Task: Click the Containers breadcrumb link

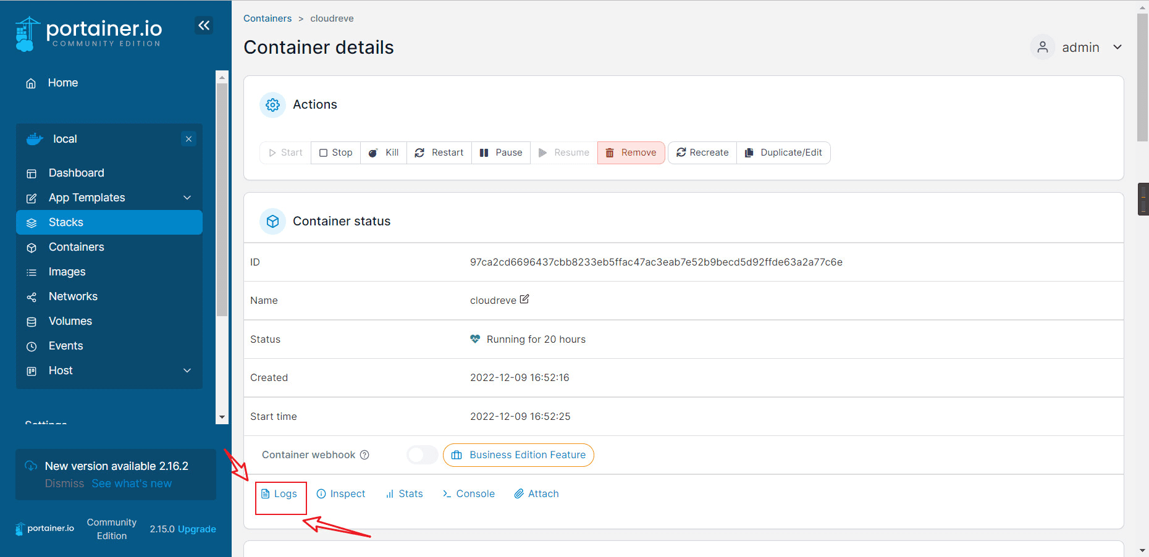Action: (267, 19)
